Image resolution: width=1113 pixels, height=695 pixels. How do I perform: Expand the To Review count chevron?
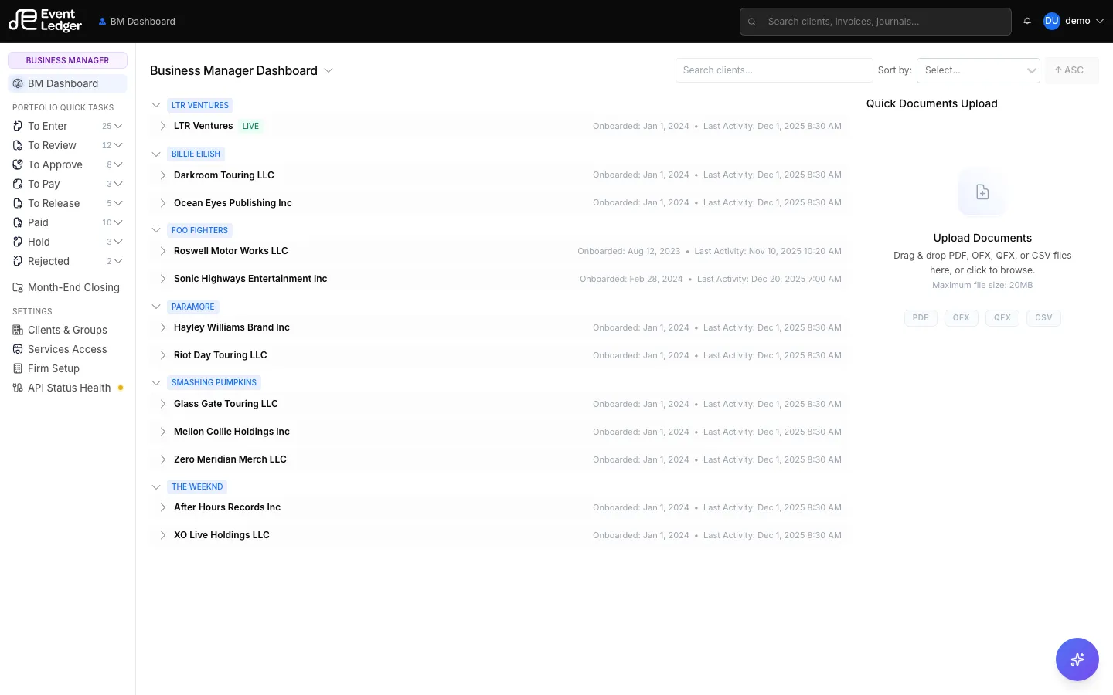pos(118,145)
